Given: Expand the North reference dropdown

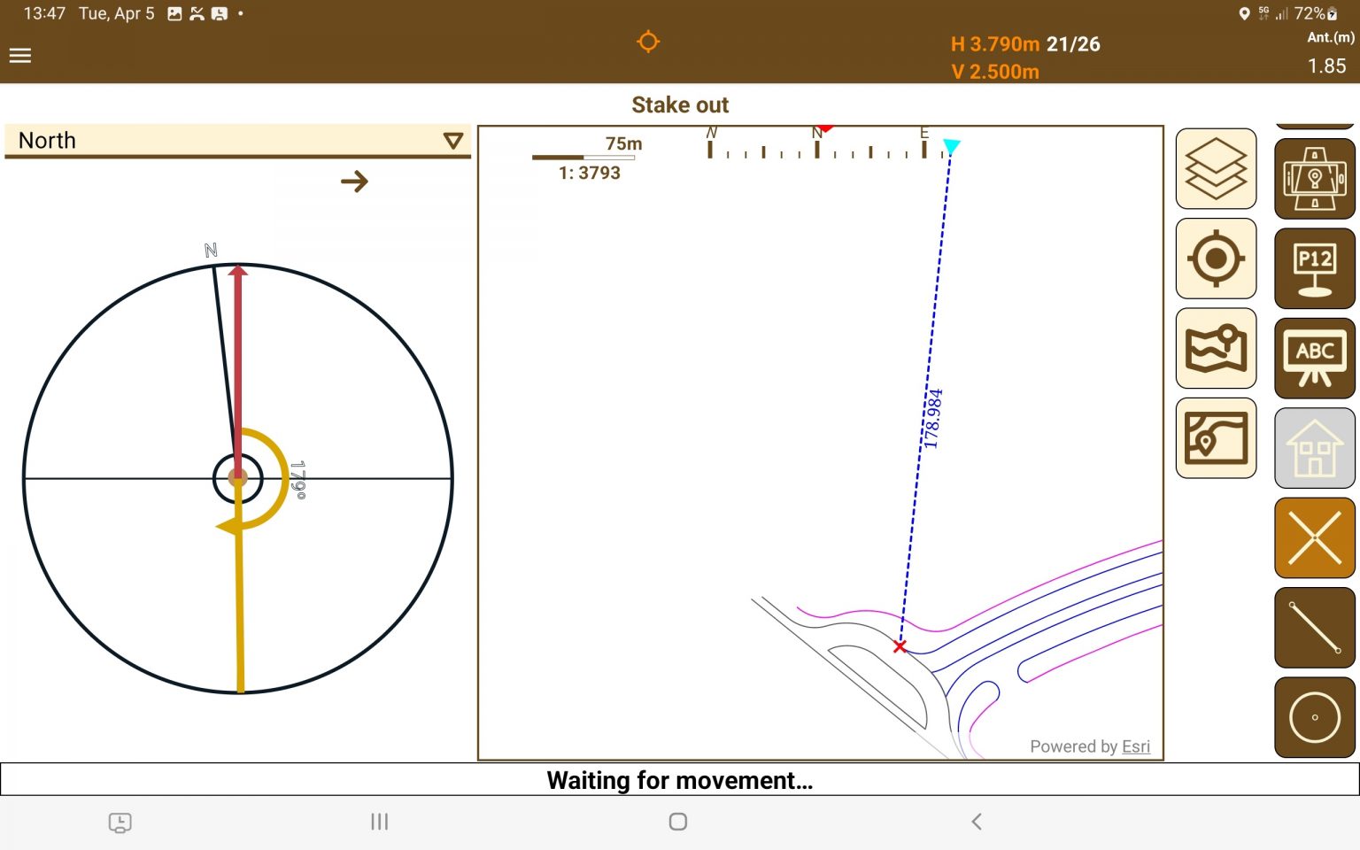Looking at the screenshot, I should pyautogui.click(x=452, y=141).
